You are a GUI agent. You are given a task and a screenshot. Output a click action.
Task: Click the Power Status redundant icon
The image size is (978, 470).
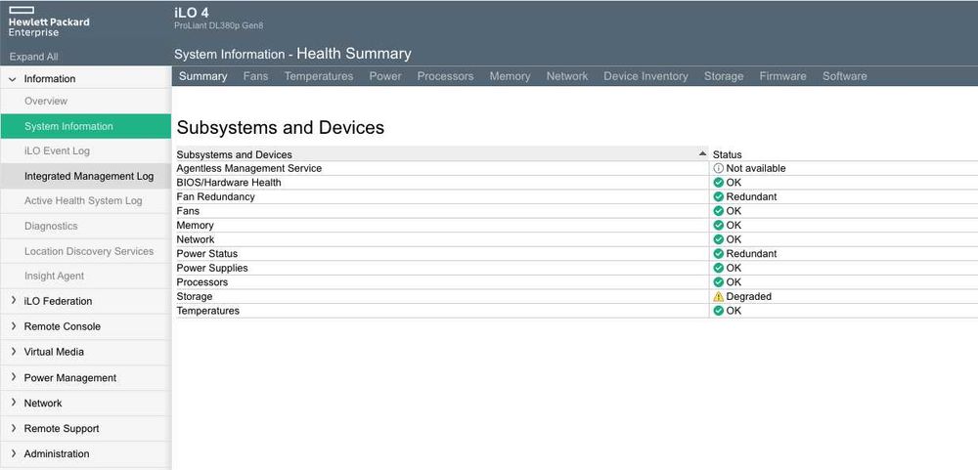pos(719,254)
